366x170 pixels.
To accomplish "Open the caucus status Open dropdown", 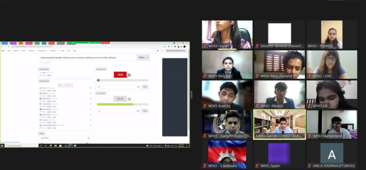I will pyautogui.click(x=143, y=57).
